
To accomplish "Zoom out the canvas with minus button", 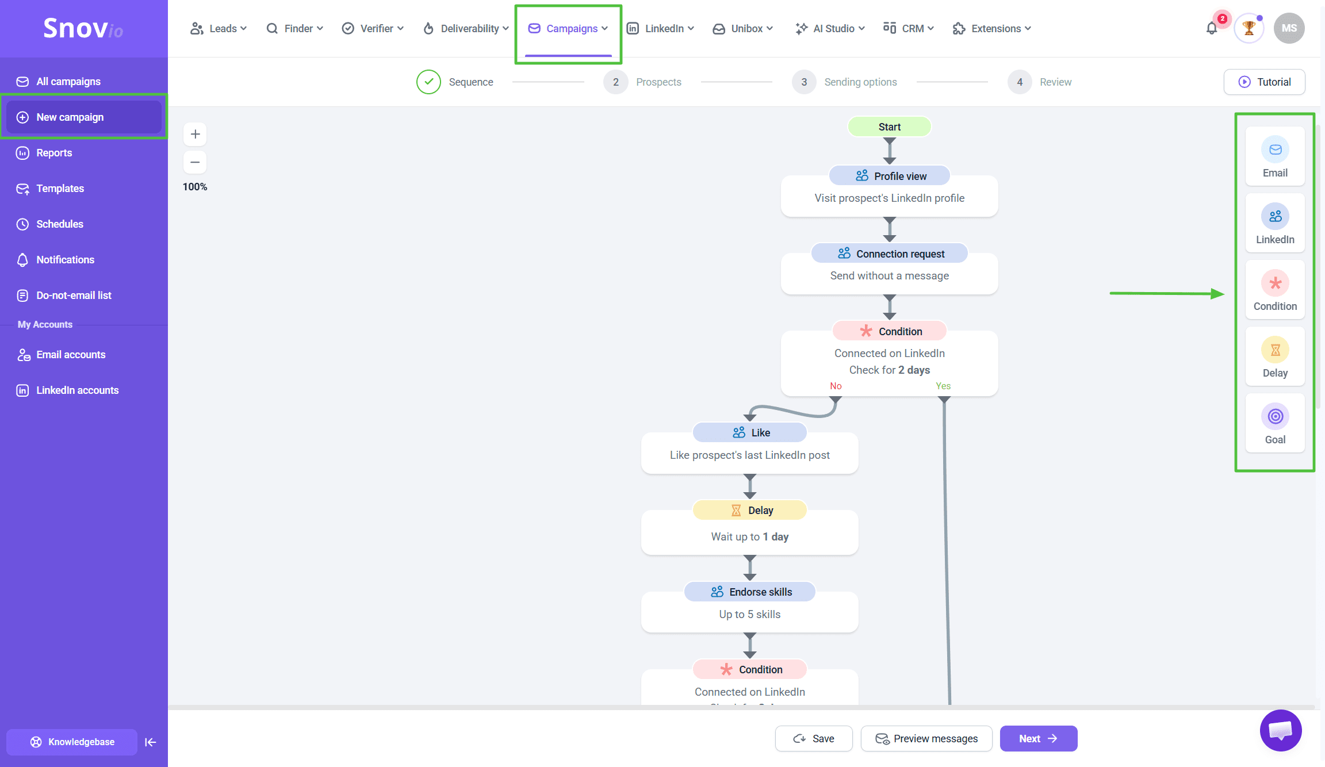I will tap(195, 162).
